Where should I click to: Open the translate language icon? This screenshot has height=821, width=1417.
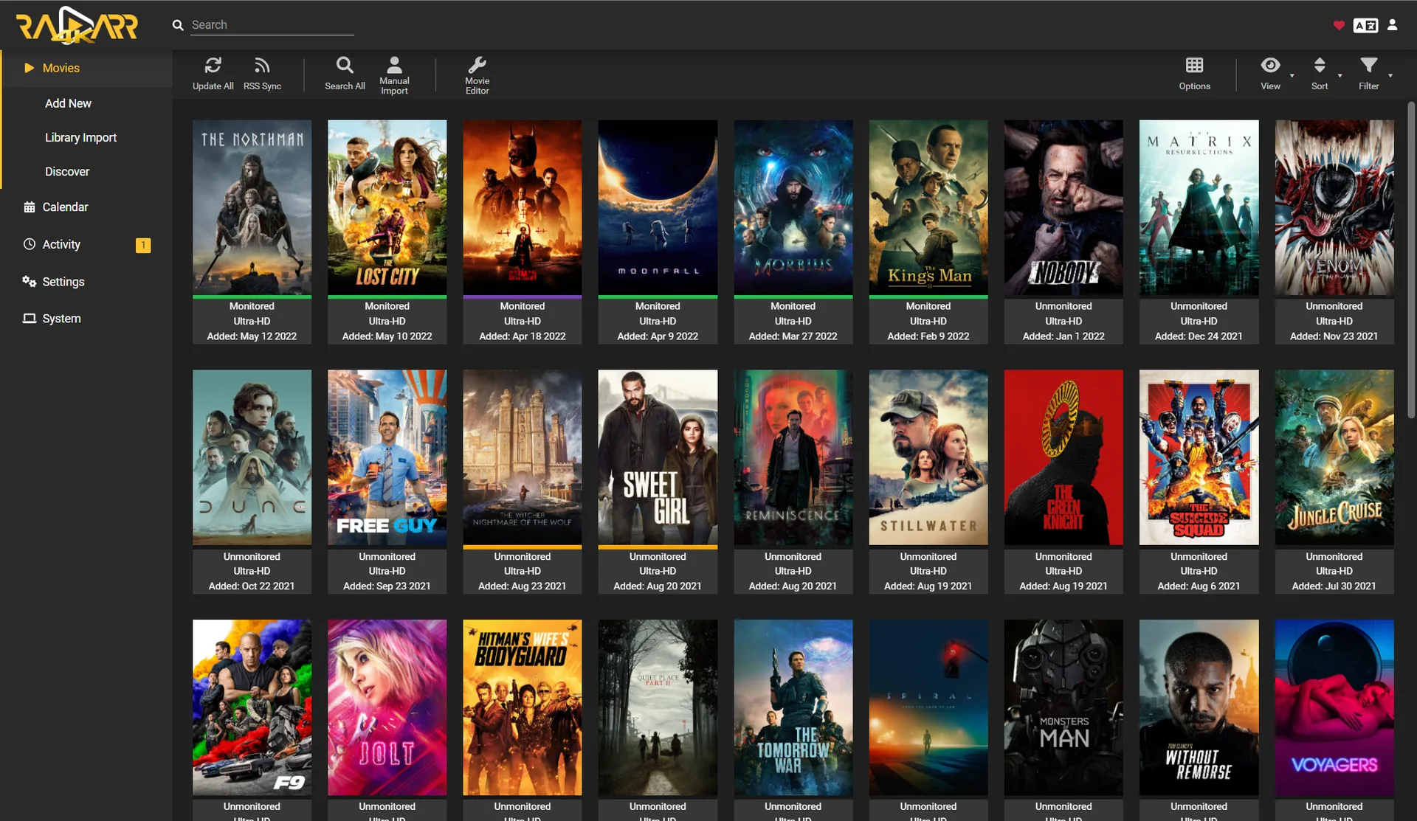[1365, 24]
